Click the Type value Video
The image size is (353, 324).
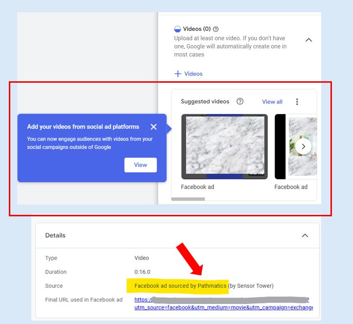click(141, 258)
